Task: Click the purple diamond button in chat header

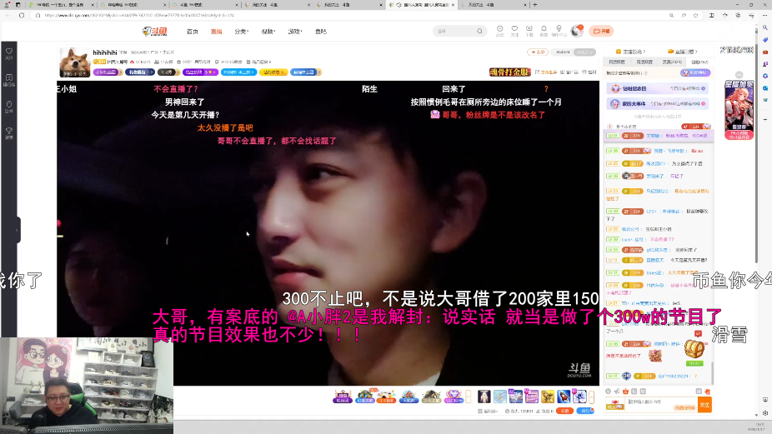Action: pos(695,72)
